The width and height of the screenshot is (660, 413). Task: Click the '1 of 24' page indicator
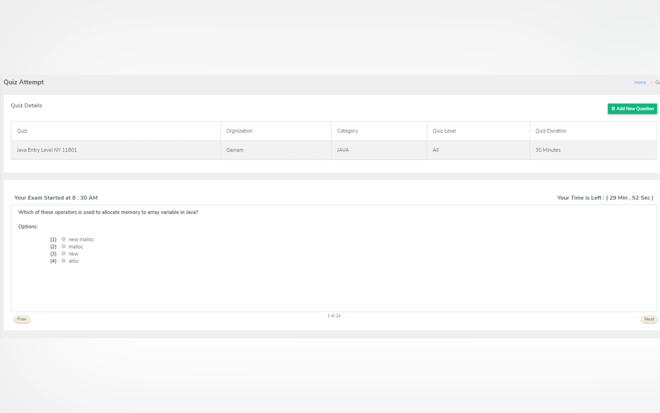[x=334, y=316]
